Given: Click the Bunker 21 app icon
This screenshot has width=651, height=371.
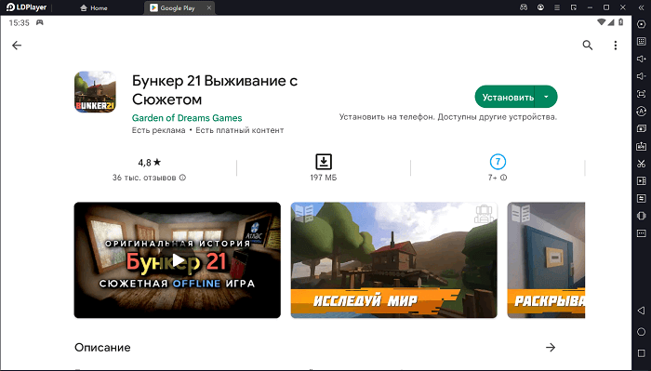Looking at the screenshot, I should [95, 92].
